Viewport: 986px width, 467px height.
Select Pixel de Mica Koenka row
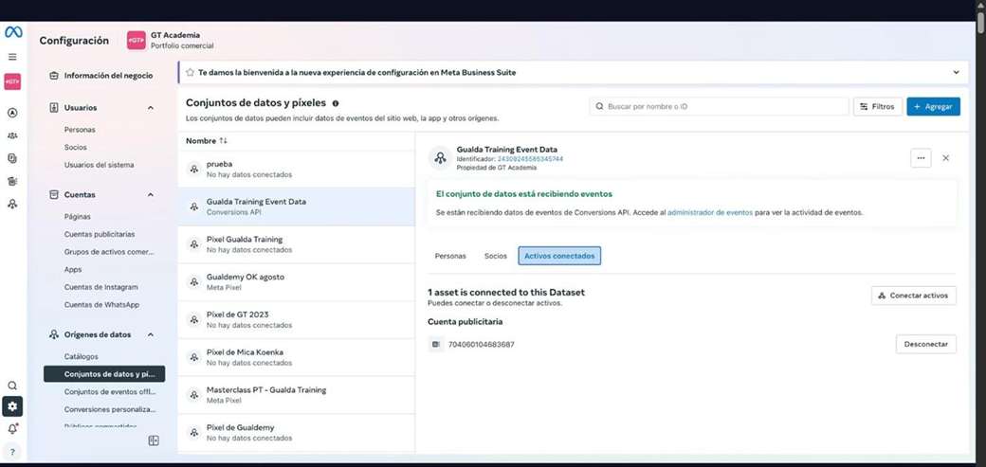296,358
